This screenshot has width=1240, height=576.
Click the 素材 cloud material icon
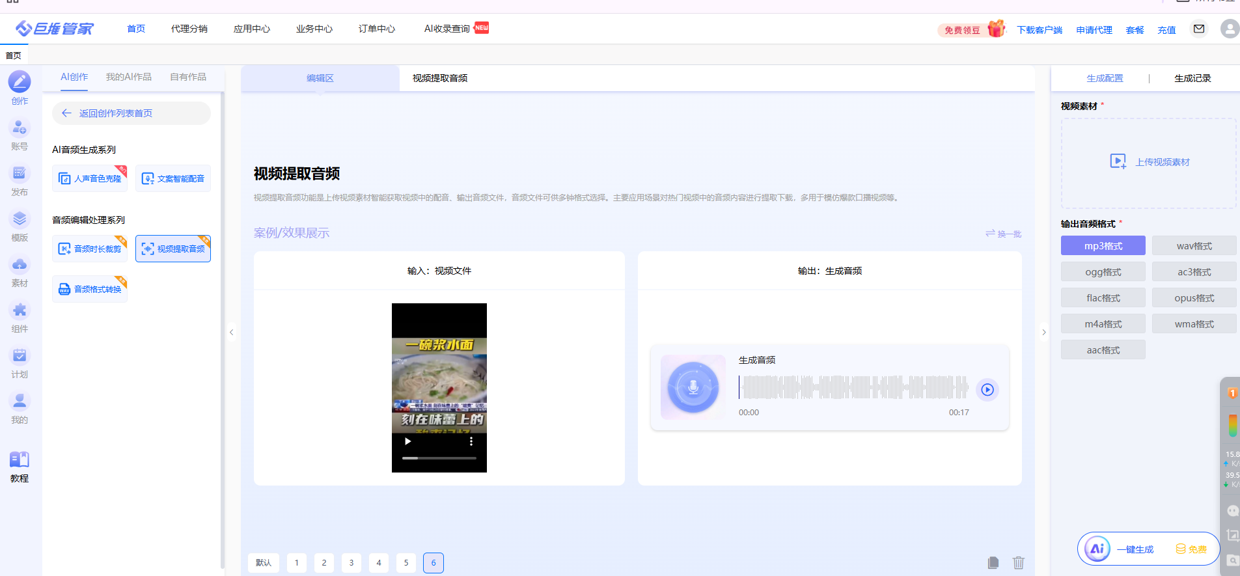[x=20, y=265]
